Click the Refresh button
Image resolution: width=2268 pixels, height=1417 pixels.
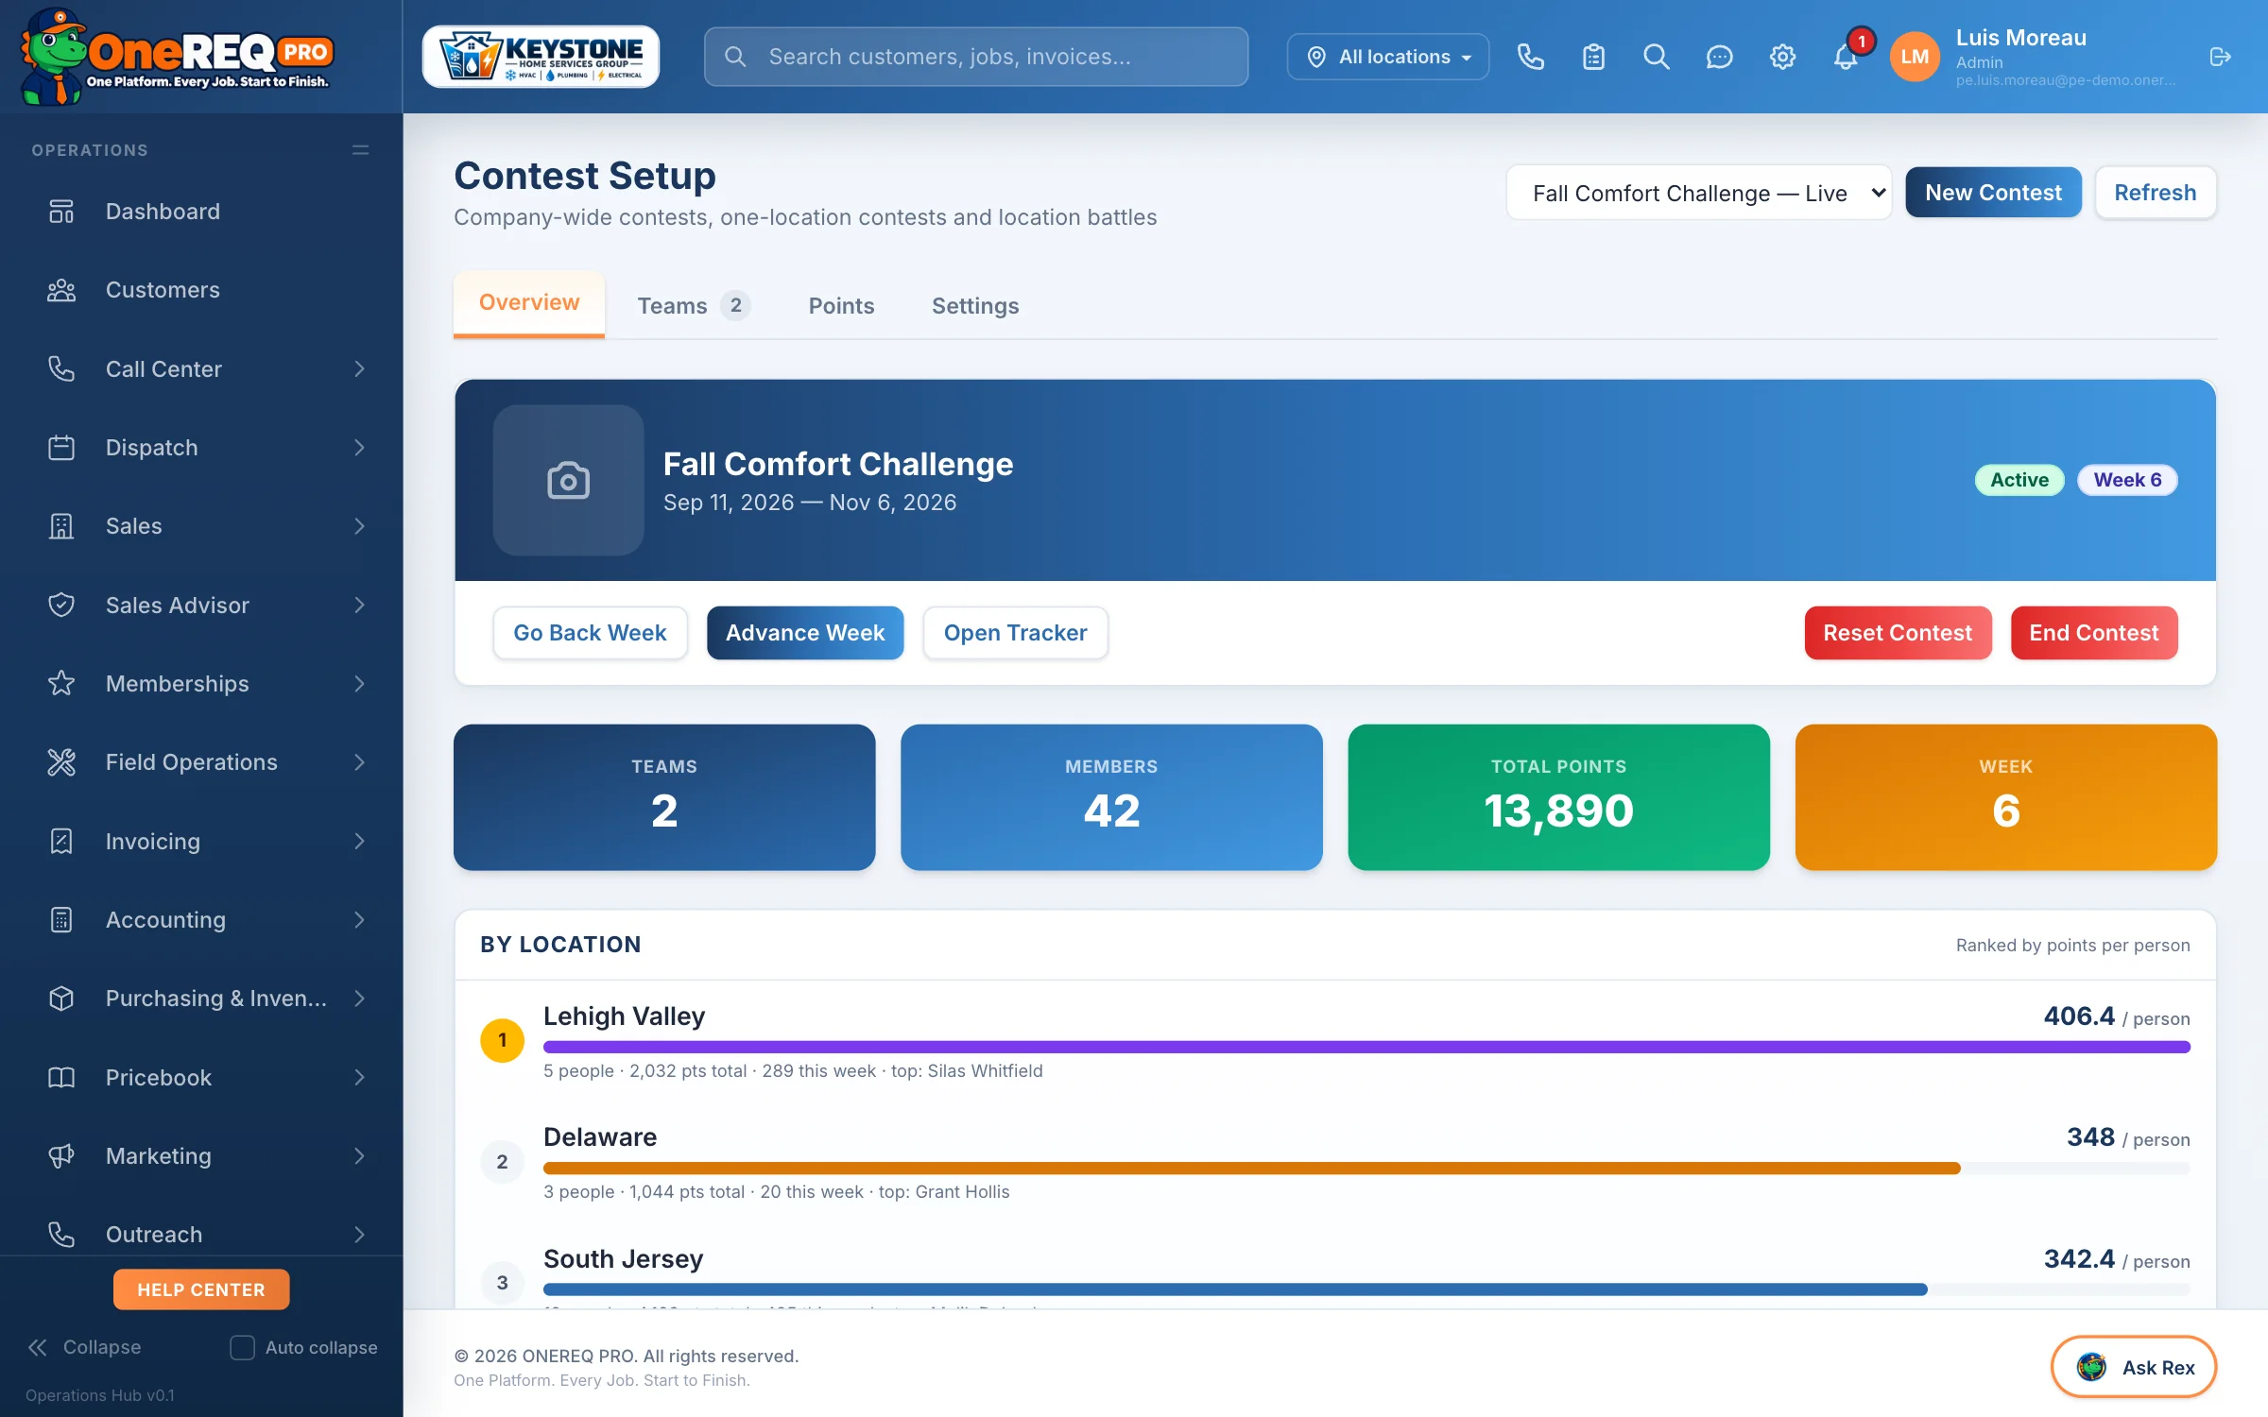point(2155,193)
